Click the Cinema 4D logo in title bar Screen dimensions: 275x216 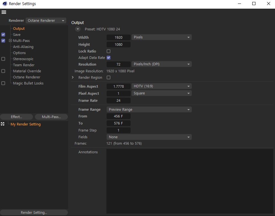(4, 4)
